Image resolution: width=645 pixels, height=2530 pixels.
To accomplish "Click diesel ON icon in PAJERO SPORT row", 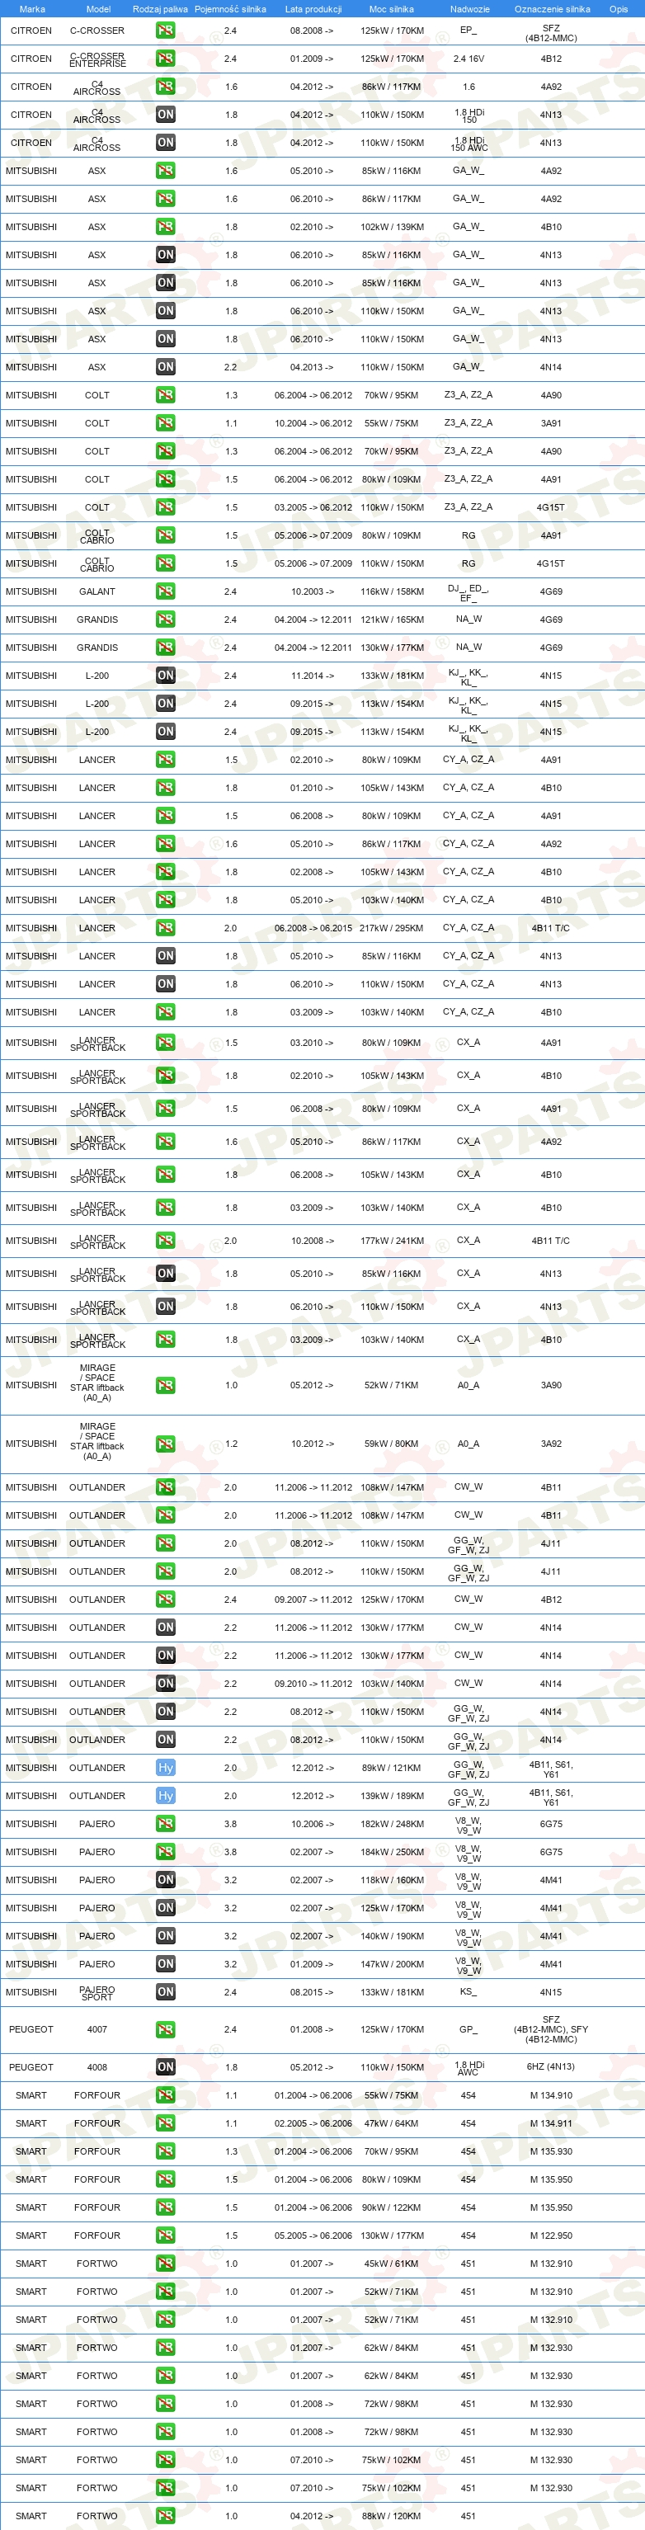I will point(165,1992).
